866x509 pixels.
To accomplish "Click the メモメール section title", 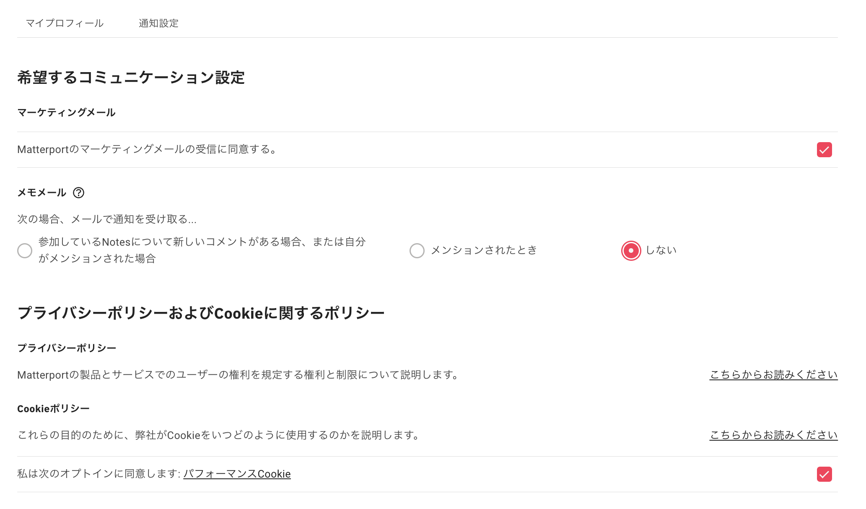I will [41, 192].
